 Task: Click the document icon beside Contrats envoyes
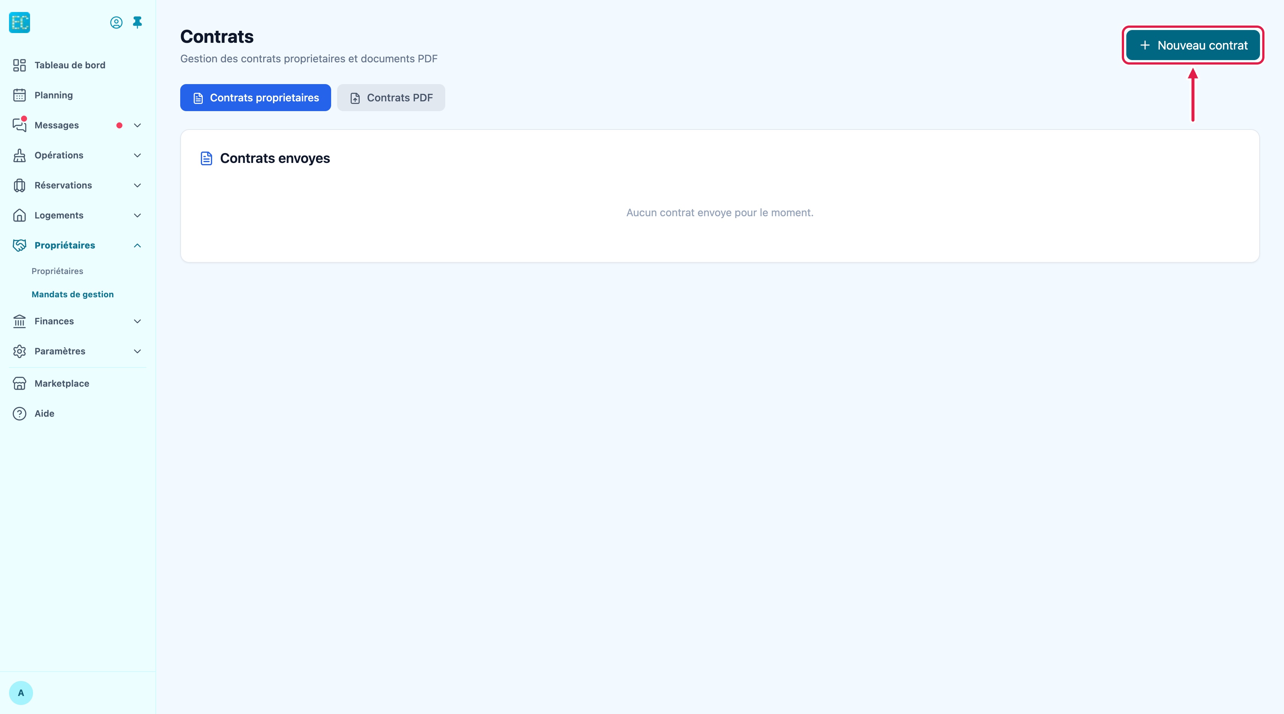click(x=206, y=158)
